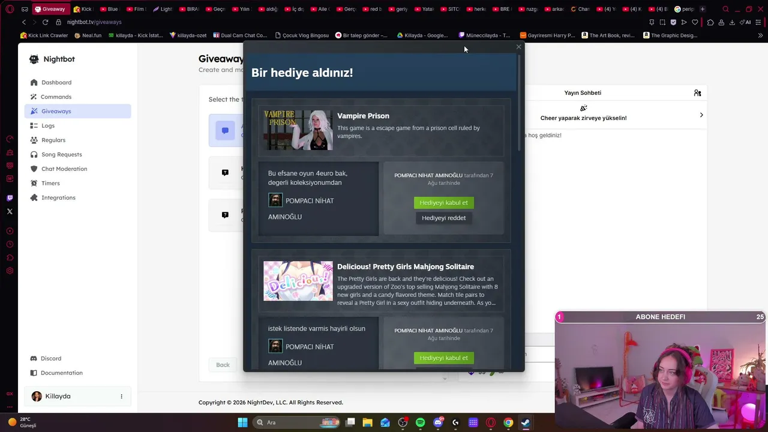Click the Vampire Prison game title
This screenshot has width=768, height=432.
pos(363,116)
